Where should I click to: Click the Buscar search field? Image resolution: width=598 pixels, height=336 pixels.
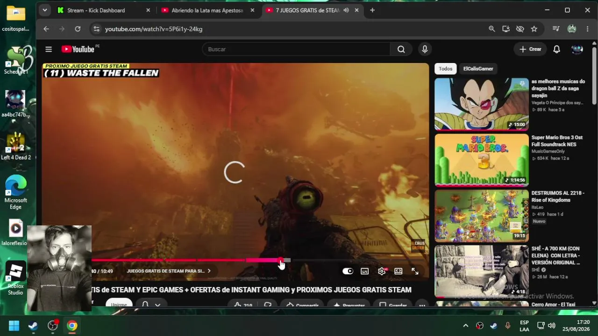click(296, 49)
